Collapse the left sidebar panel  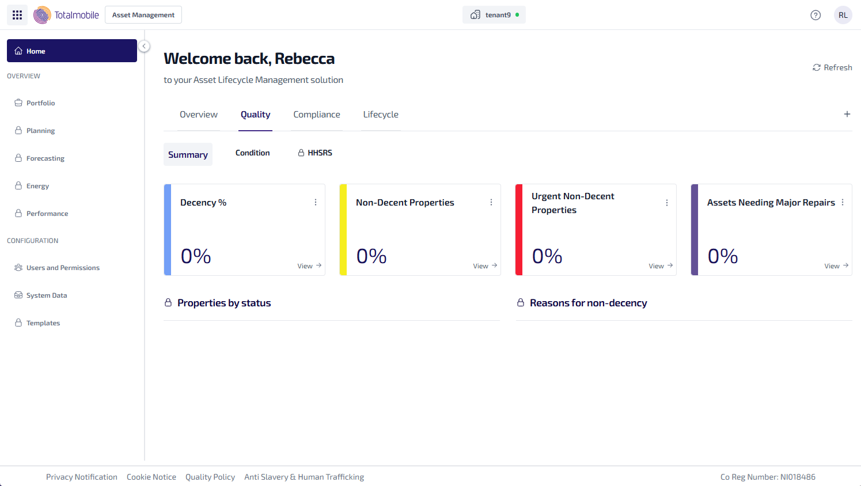point(144,46)
